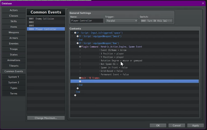Image resolution: width=207 pixels, height=130 pixels.
Task: Select the Weapons tab
Action: coord(14,32)
